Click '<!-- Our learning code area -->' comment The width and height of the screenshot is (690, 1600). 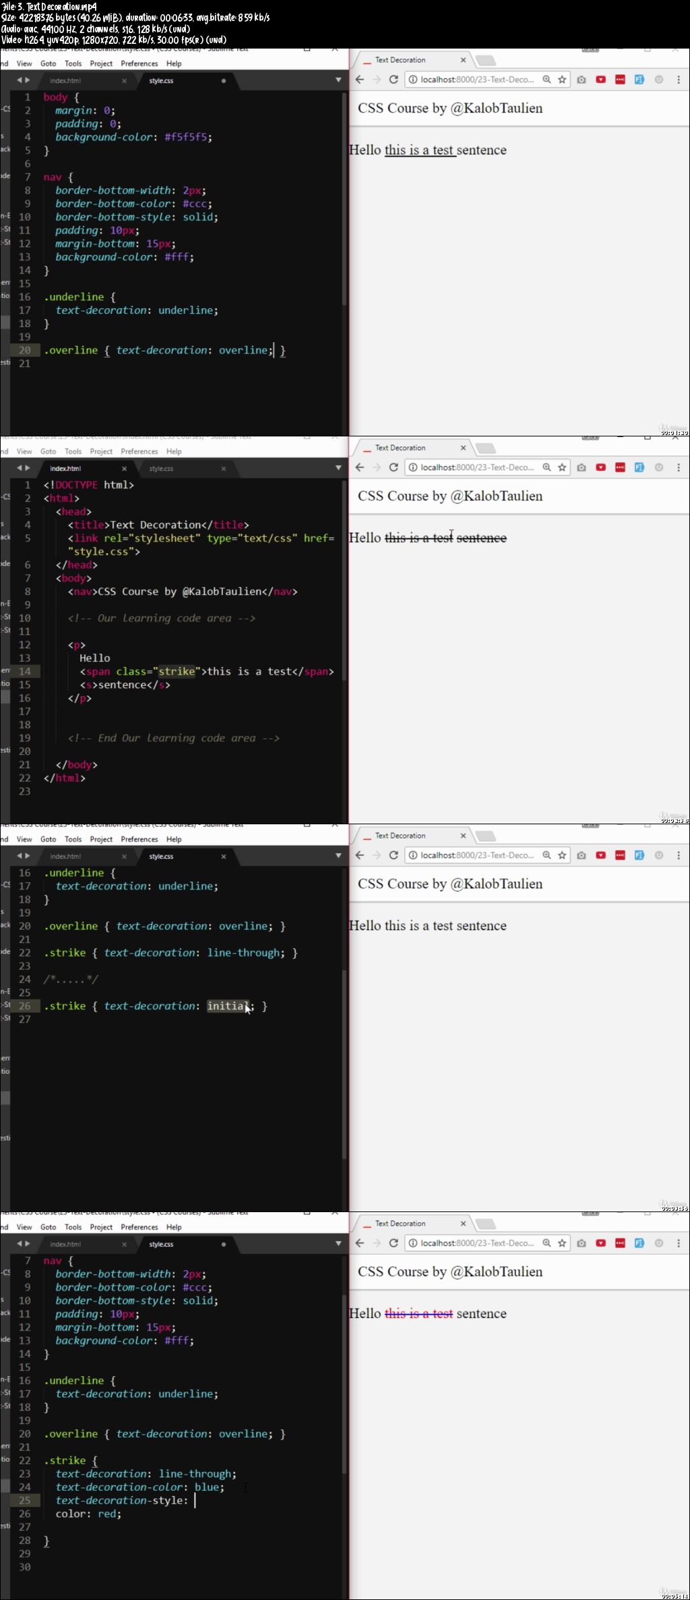(162, 619)
